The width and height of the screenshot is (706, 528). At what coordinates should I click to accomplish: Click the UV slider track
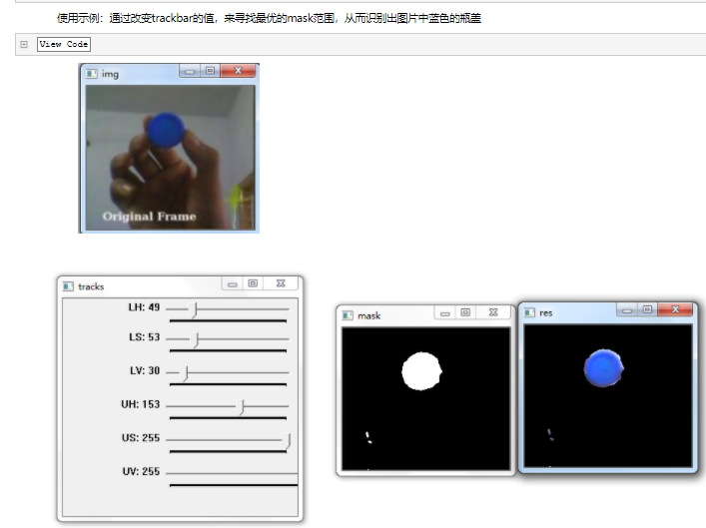[x=232, y=473]
